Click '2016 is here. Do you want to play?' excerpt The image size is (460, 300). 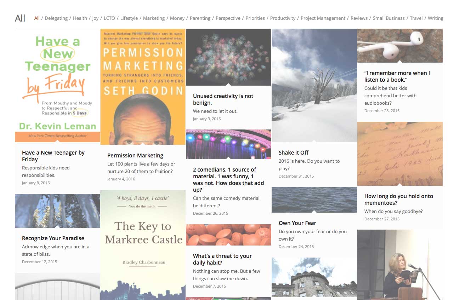[x=309, y=165]
